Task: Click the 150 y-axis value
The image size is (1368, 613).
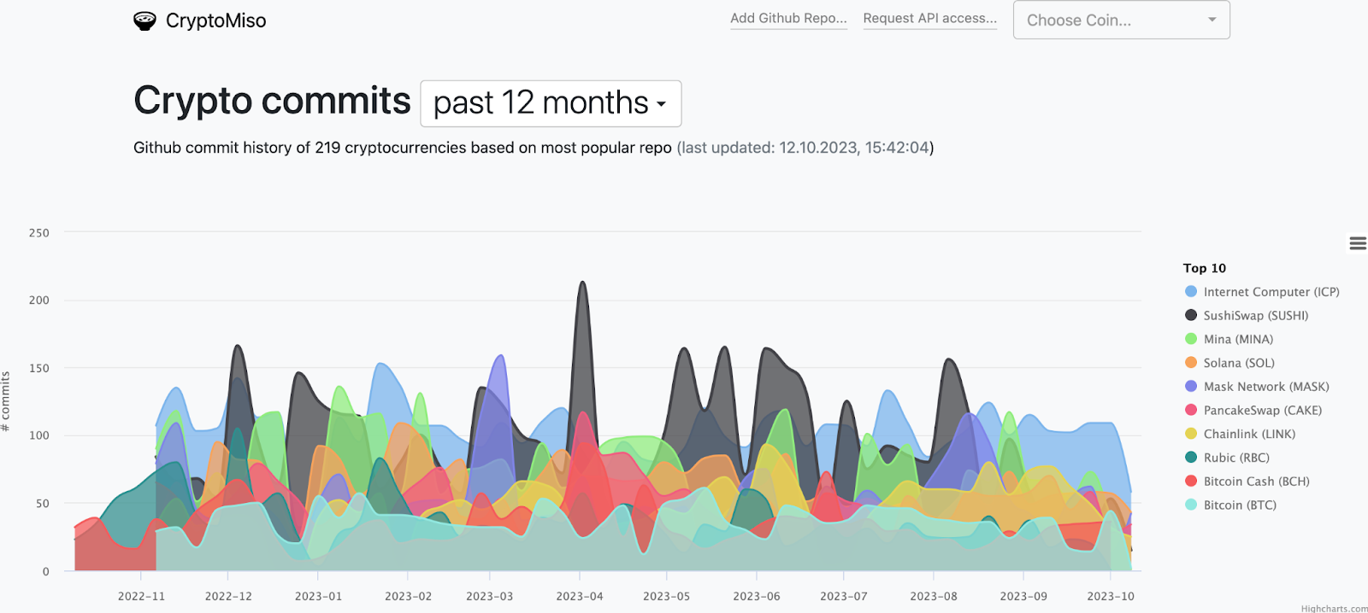Action: [x=38, y=368]
